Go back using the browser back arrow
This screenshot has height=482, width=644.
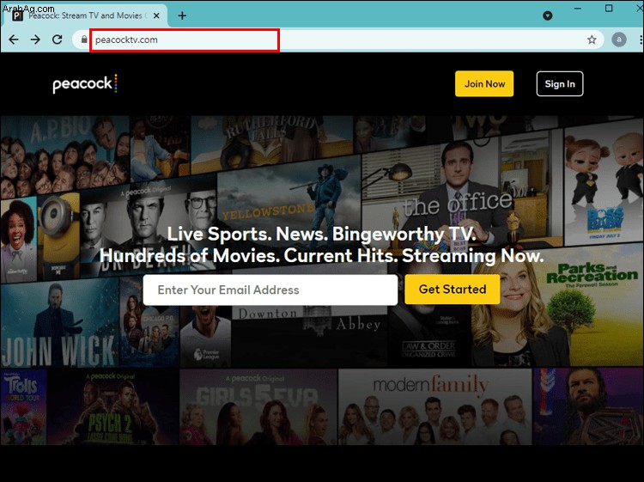14,40
